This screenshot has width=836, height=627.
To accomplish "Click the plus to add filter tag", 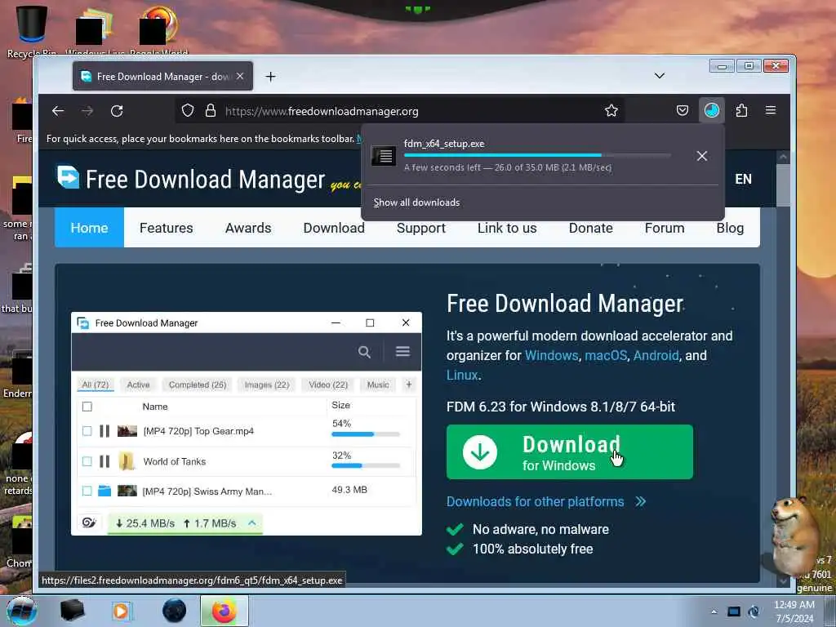I will pos(408,385).
